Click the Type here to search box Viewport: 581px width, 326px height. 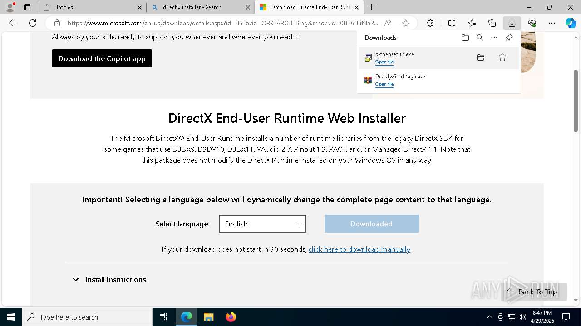87,317
